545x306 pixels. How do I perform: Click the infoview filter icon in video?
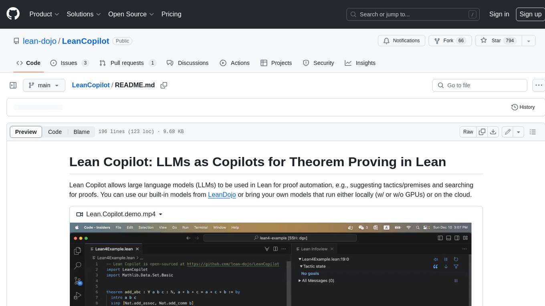[456, 266]
